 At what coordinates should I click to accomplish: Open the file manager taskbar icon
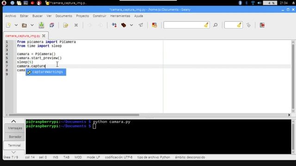coord(19,3)
